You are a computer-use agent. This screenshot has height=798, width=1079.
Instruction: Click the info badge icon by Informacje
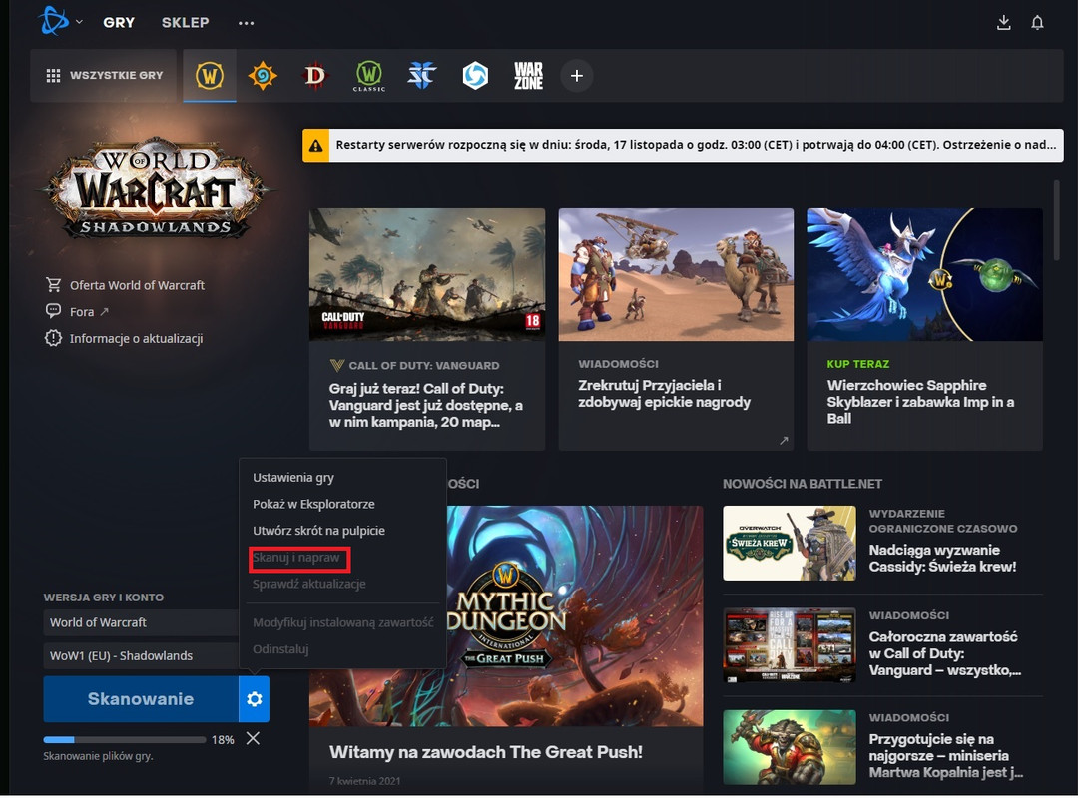tap(53, 338)
